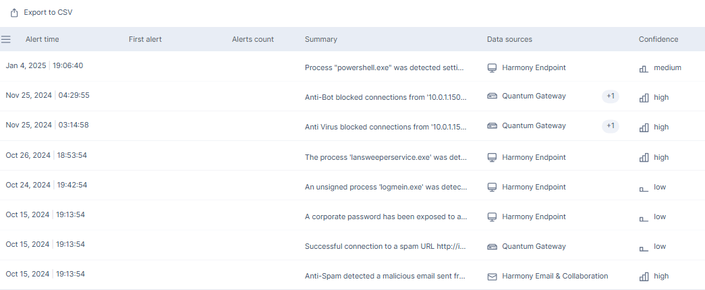The width and height of the screenshot is (705, 290).
Task: Click medium confidence bar icon
Action: (x=644, y=68)
